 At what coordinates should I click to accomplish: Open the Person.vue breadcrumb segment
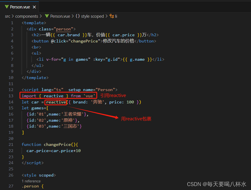tap(60, 16)
